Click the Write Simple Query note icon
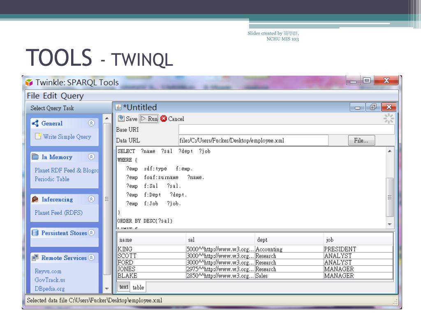The height and width of the screenshot is (316, 421). tap(38, 136)
